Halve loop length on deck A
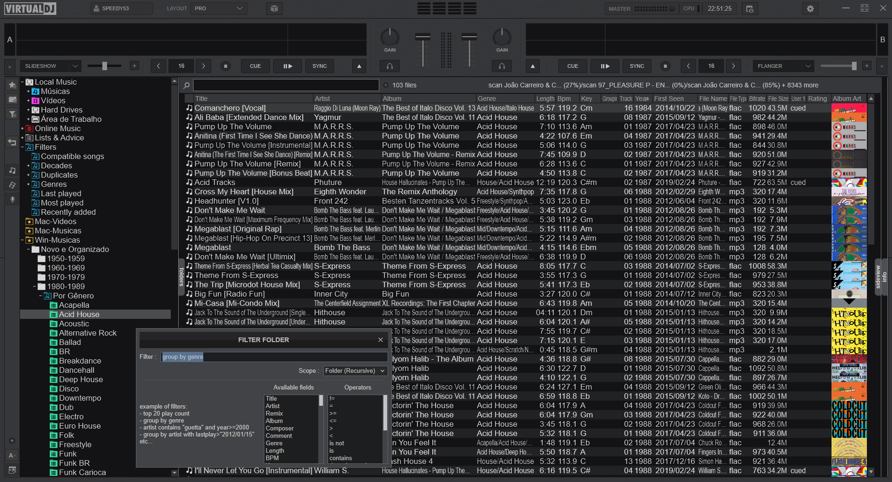892x482 pixels. coord(158,66)
